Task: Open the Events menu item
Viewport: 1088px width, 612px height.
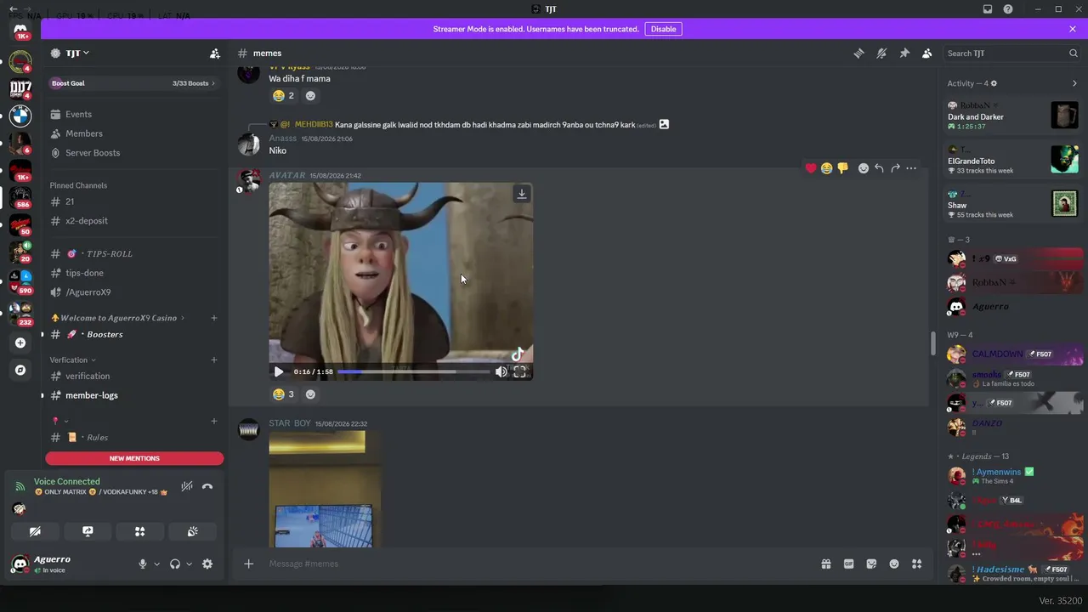Action: (134, 114)
